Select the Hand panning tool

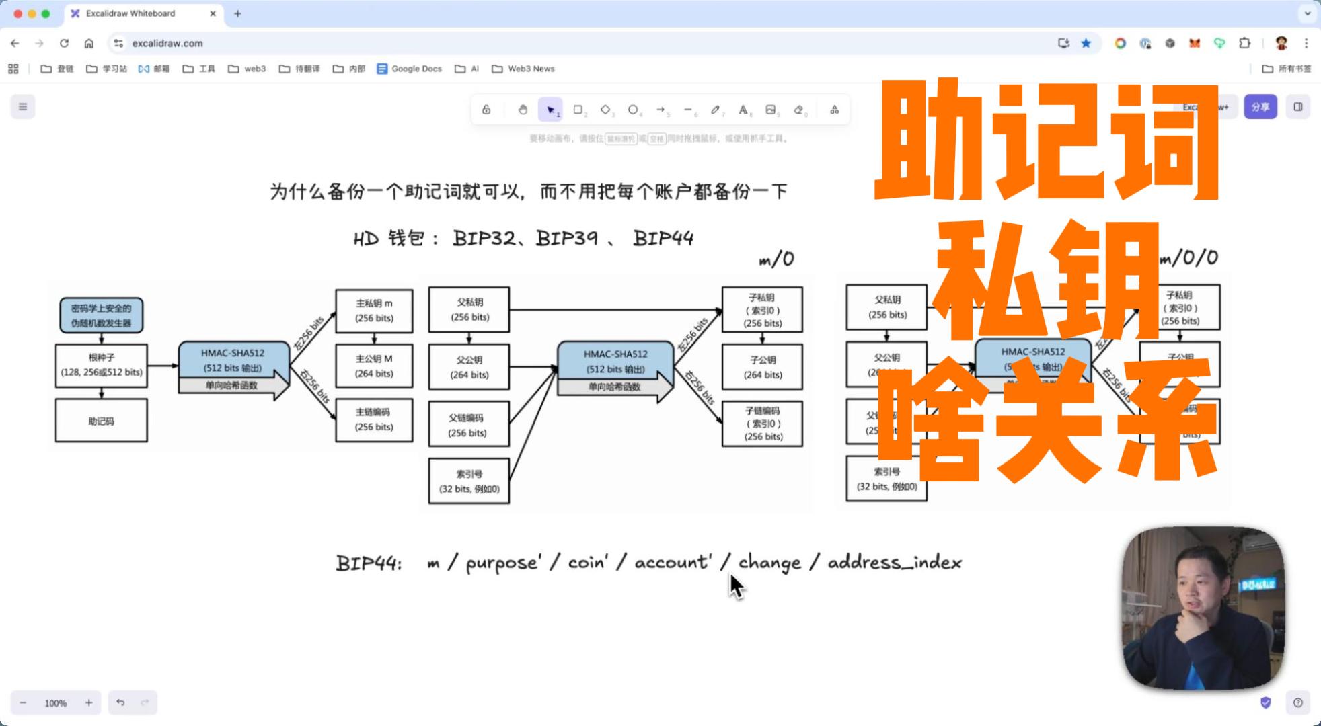point(523,110)
